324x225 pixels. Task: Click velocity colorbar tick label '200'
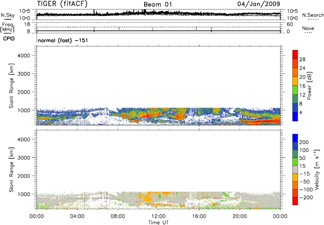304,142
